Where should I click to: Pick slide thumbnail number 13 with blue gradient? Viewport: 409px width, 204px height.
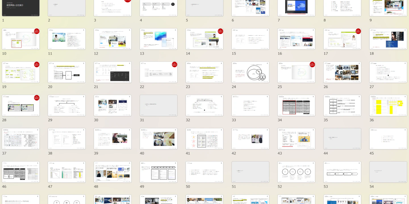point(158,39)
